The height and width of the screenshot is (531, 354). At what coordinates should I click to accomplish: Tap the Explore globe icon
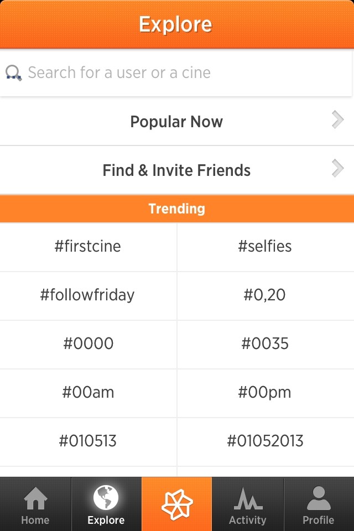click(x=106, y=498)
